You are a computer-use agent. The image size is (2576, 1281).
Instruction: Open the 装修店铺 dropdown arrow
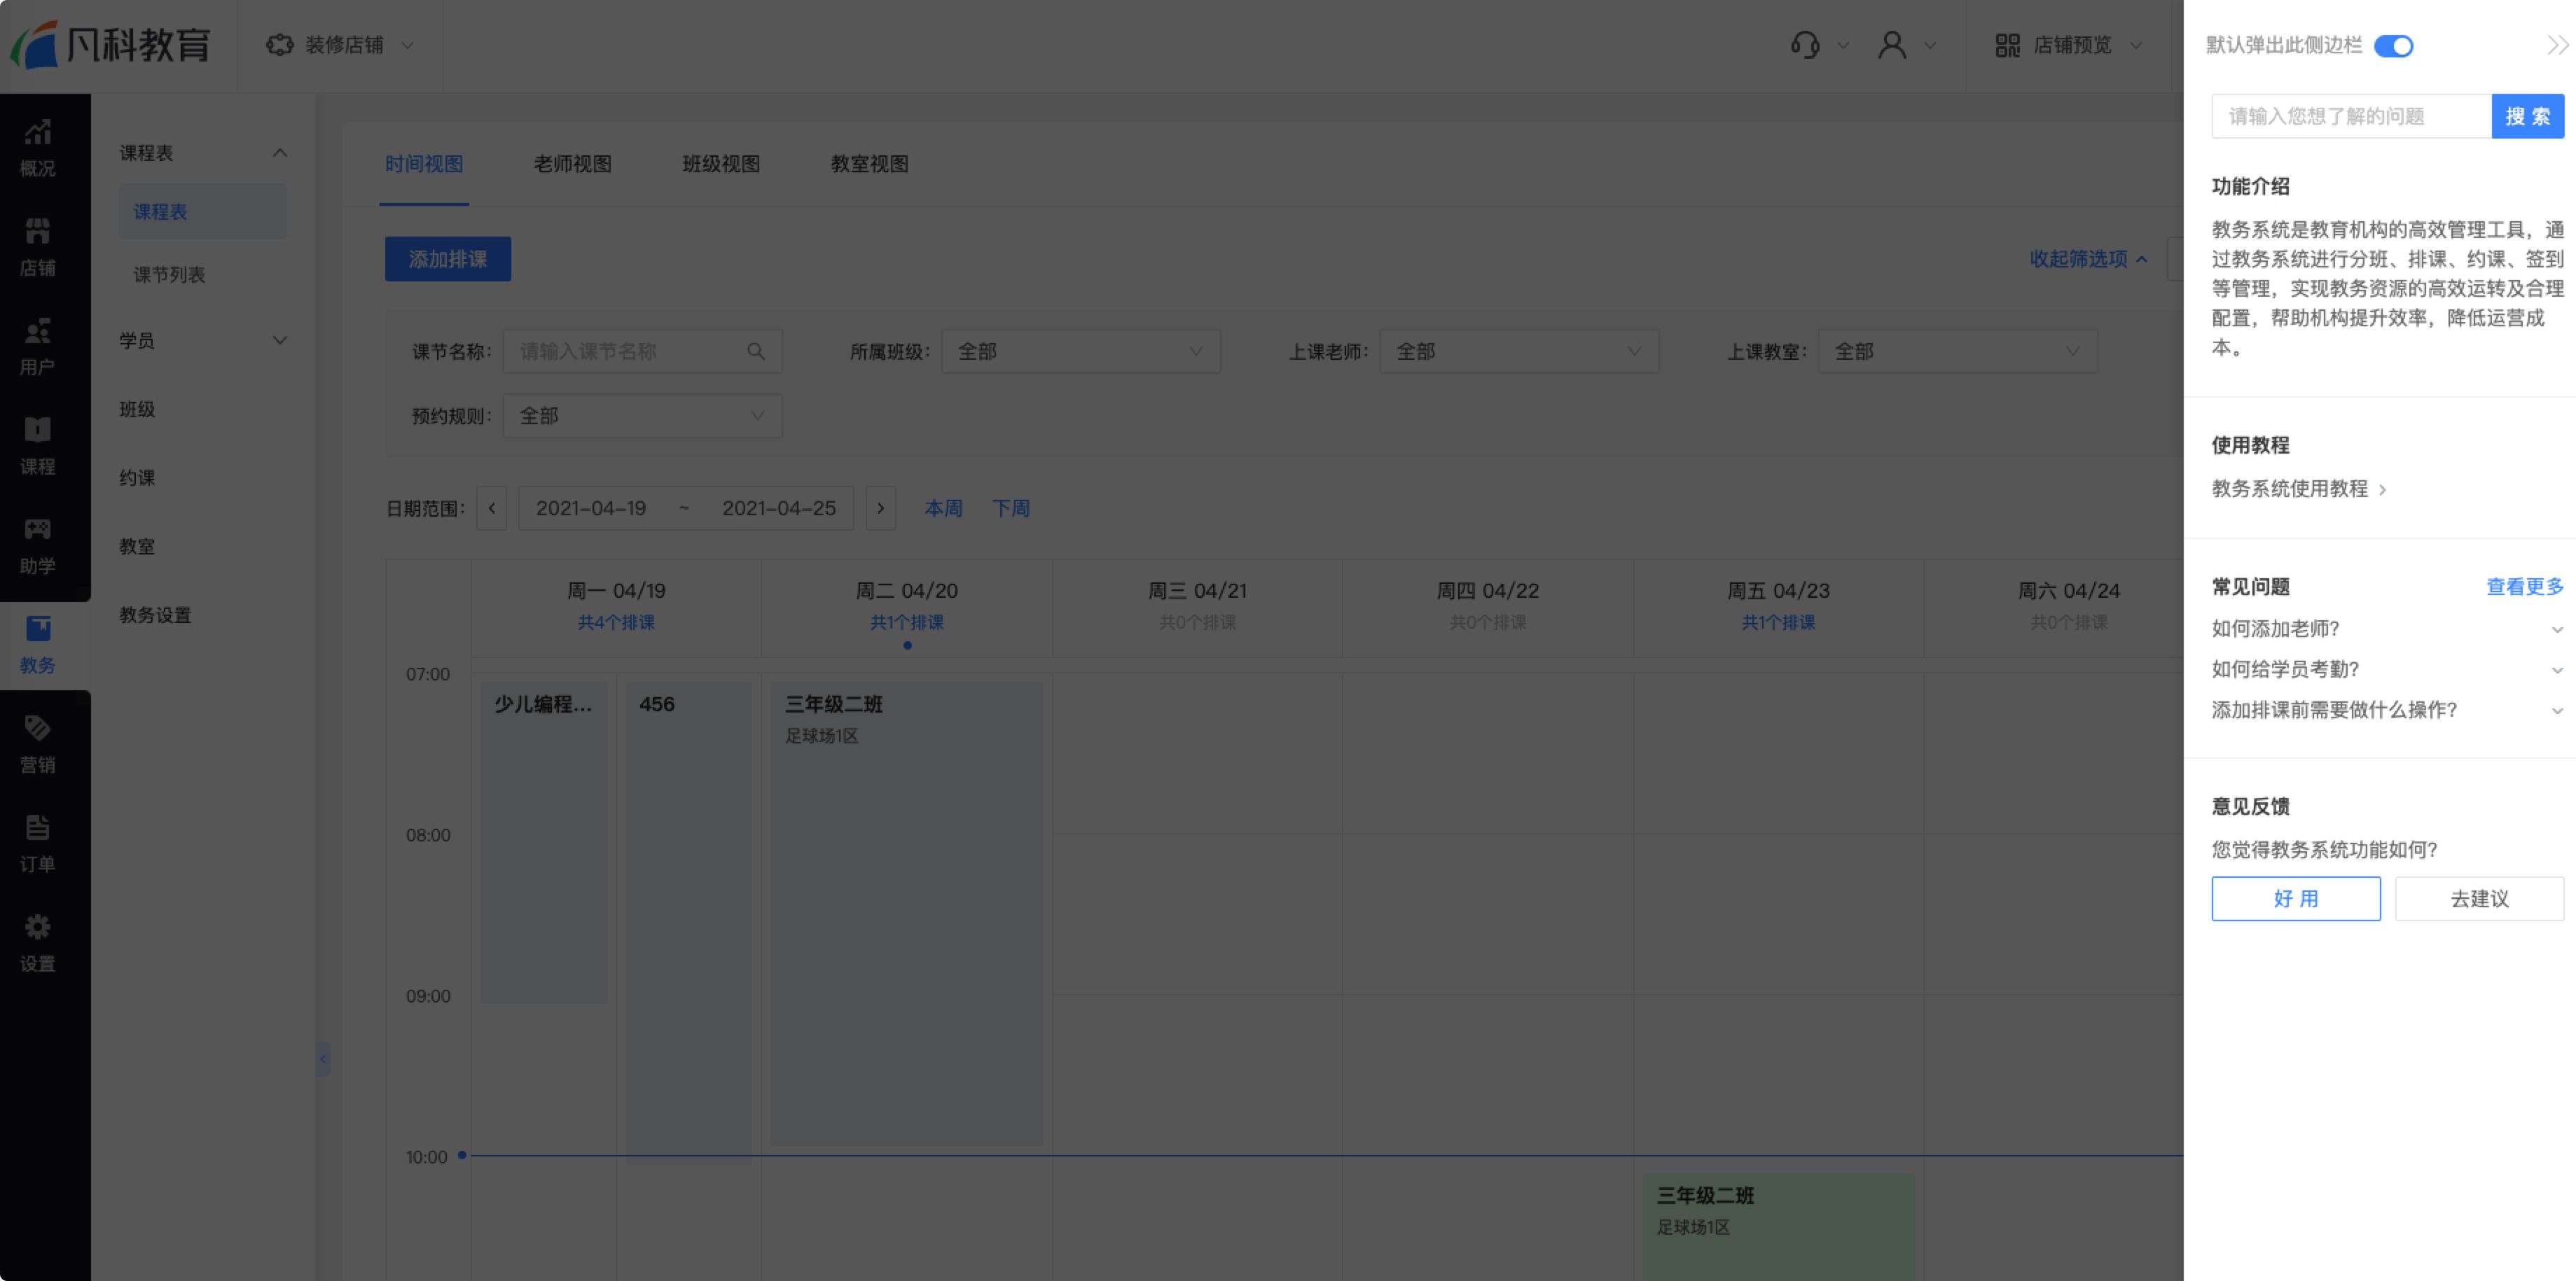(407, 45)
